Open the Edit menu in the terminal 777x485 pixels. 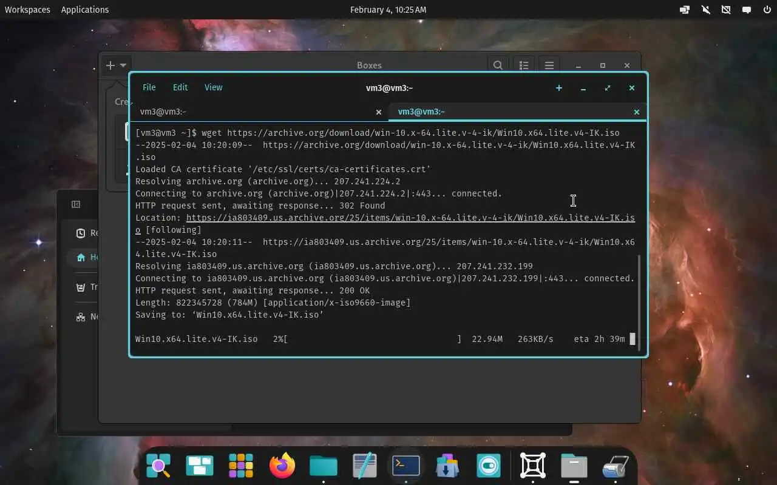pos(180,87)
